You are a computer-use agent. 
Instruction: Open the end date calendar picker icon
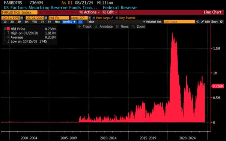tap(46, 18)
